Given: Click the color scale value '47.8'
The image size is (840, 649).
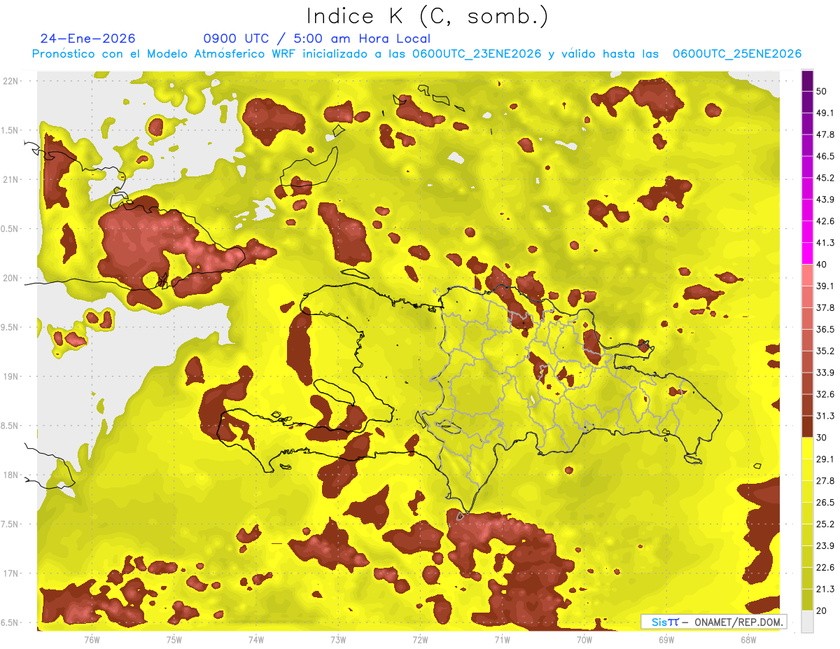Looking at the screenshot, I should coord(825,134).
